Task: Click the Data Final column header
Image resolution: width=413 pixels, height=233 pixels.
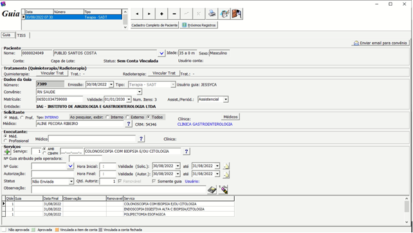Action: click(53, 198)
